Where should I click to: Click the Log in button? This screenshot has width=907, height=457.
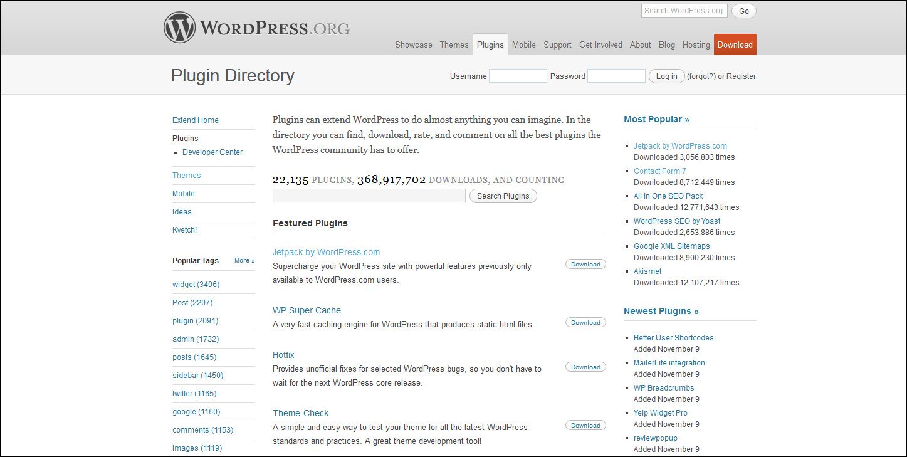[x=666, y=76]
